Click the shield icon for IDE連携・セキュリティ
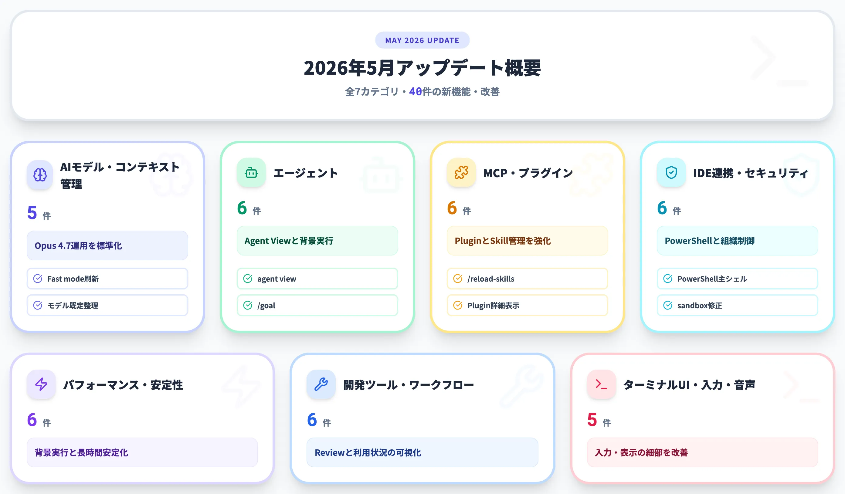845x494 pixels. pos(671,173)
